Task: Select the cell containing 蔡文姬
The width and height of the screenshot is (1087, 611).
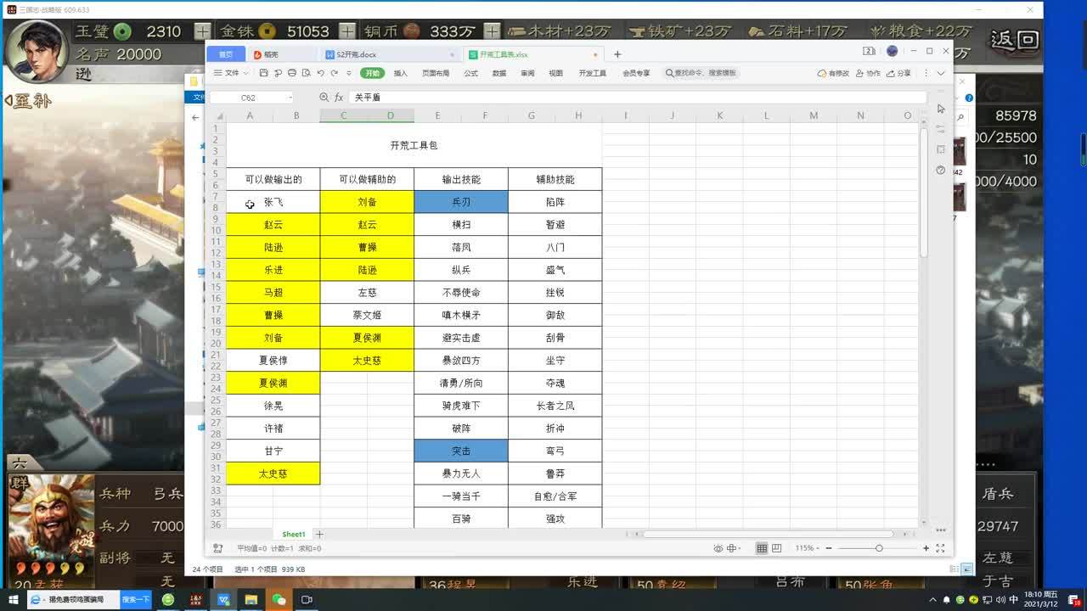Action: (367, 315)
